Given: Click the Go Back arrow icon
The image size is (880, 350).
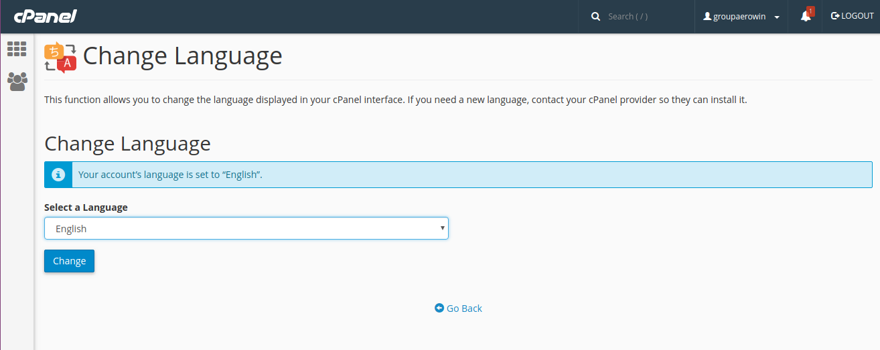Looking at the screenshot, I should [439, 308].
